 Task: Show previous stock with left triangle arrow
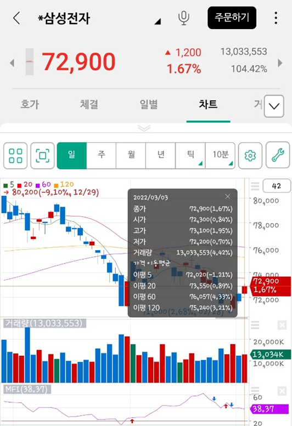(12, 63)
